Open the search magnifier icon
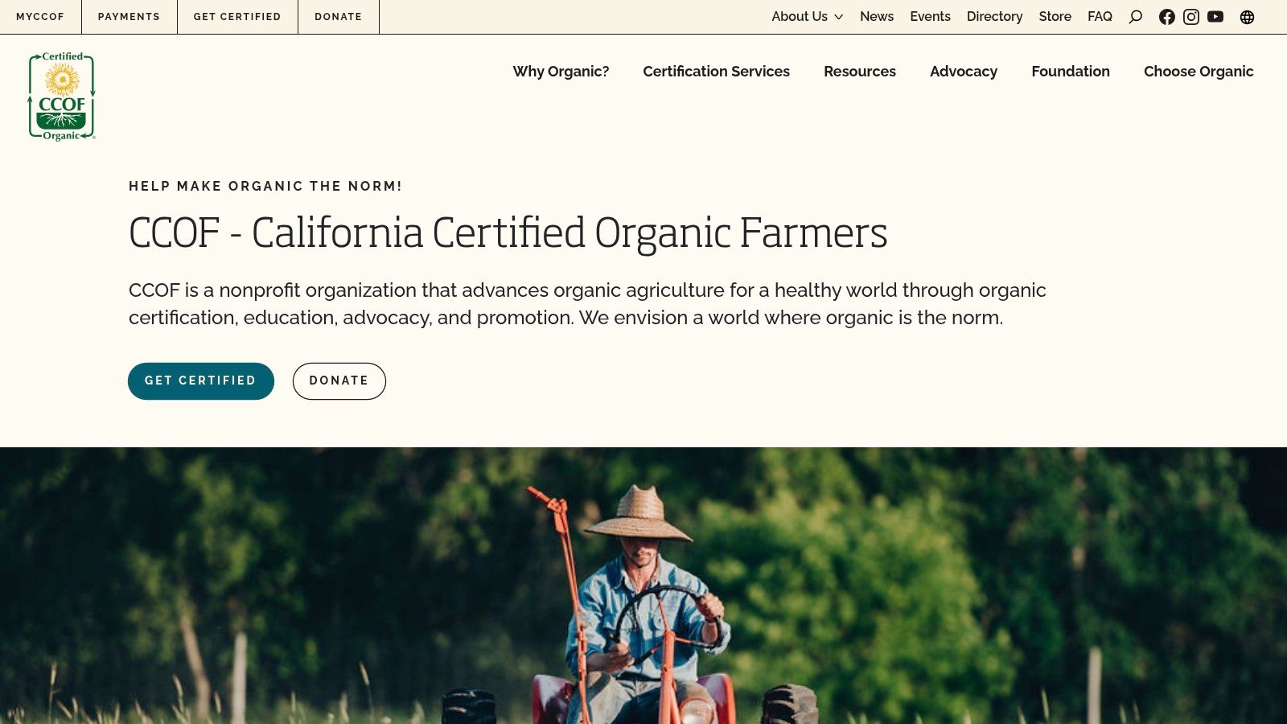This screenshot has height=724, width=1287. (x=1136, y=17)
